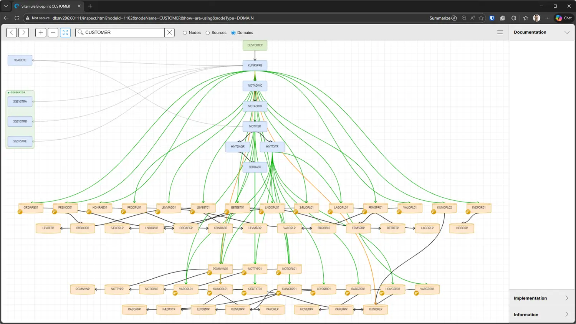Click the SGSYSTRA generator node
Viewport: 576px width, 324px height.
20,101
